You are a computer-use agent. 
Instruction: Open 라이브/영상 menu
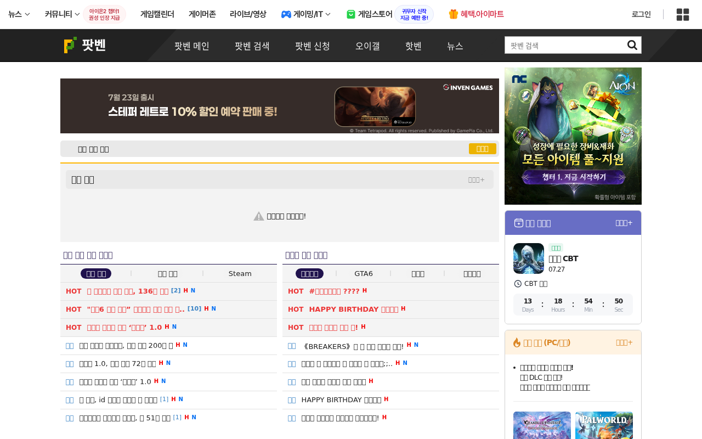(x=248, y=14)
